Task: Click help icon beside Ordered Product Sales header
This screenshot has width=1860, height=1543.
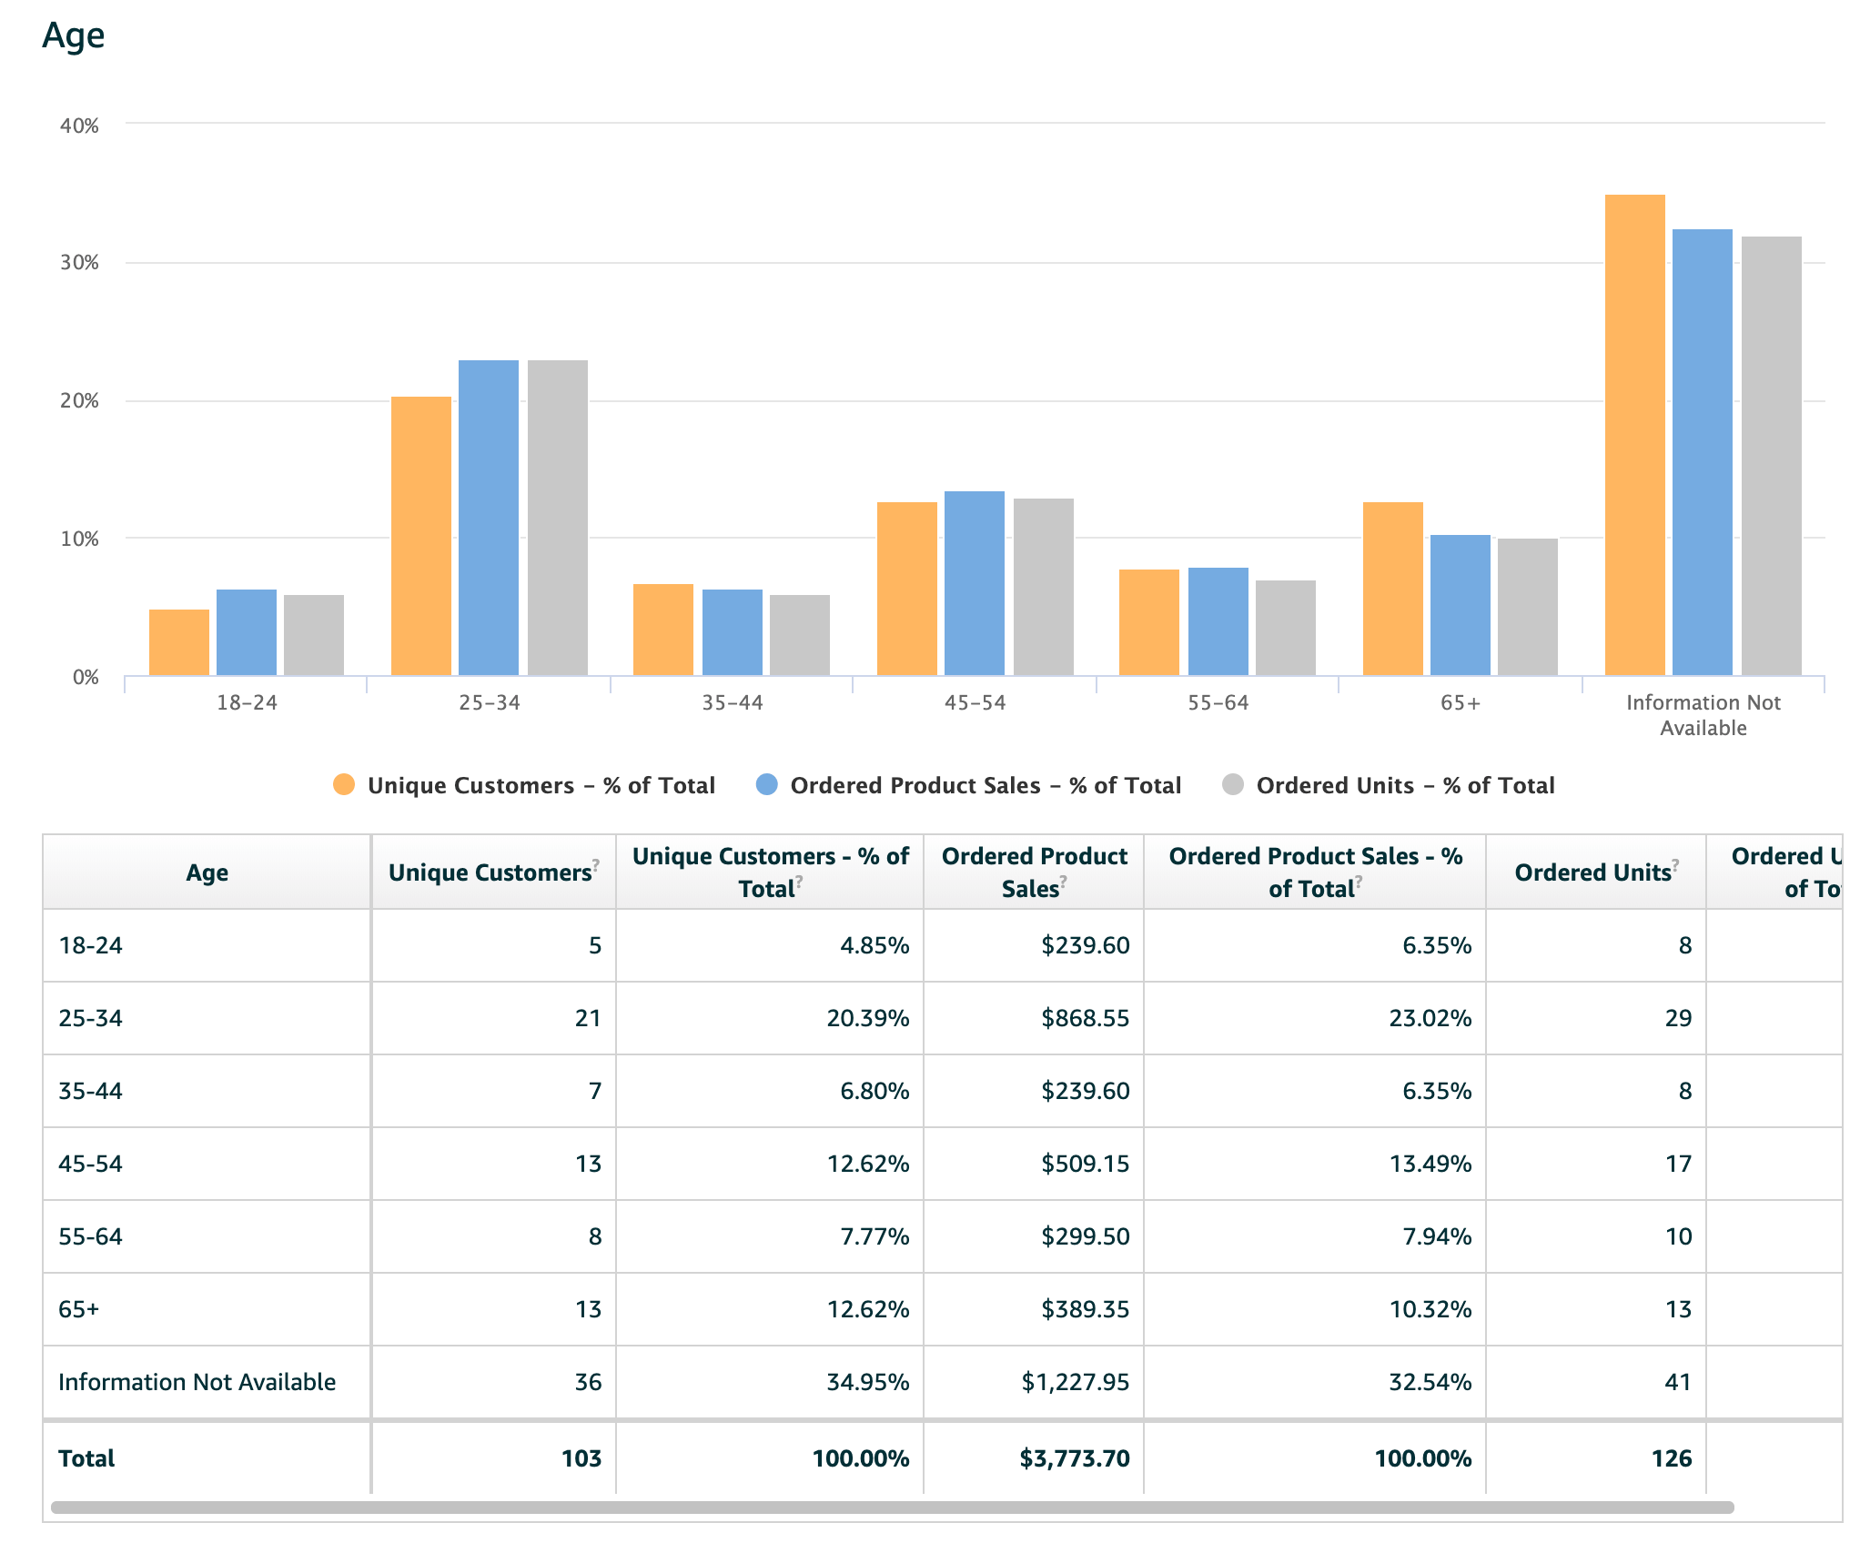Action: (1063, 881)
